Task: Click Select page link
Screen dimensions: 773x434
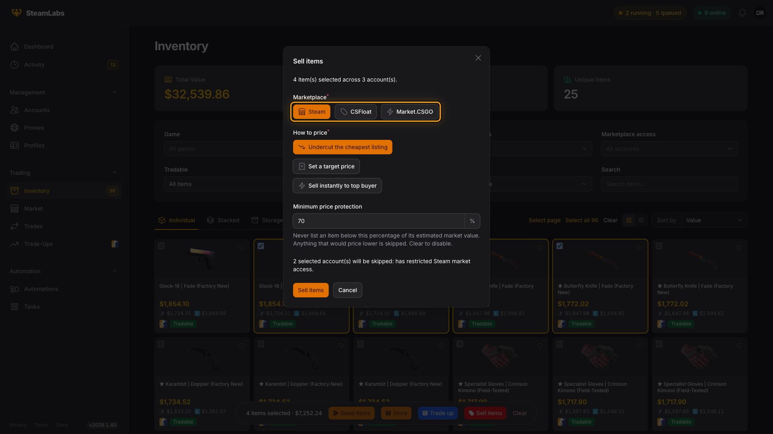Action: point(544,220)
